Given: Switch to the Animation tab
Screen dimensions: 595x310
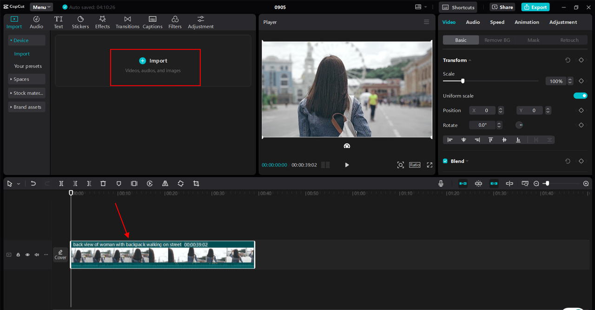Looking at the screenshot, I should point(527,22).
